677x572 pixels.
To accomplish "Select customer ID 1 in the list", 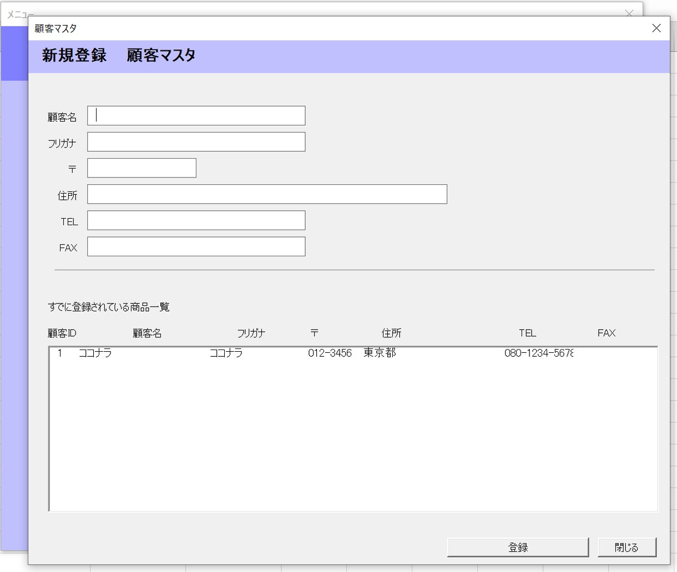I will point(60,353).
